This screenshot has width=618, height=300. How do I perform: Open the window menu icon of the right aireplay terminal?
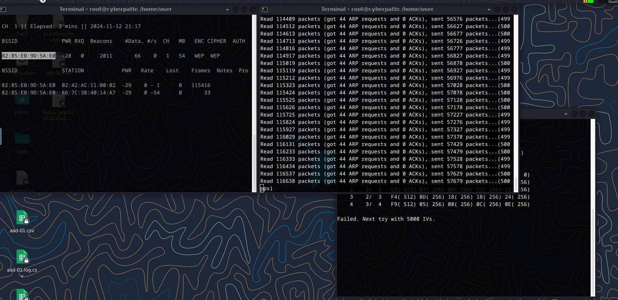click(265, 9)
